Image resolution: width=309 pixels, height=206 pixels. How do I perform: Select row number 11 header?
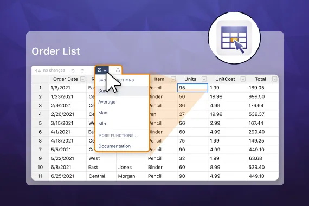[x=40, y=176]
